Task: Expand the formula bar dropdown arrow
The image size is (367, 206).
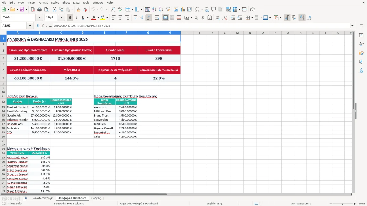Action: [353, 26]
